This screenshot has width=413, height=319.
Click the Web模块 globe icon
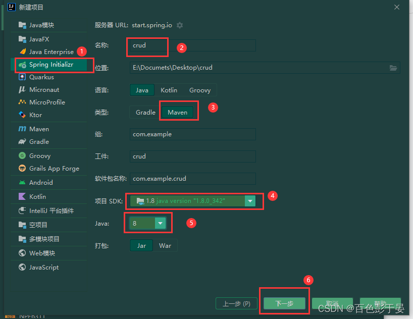pyautogui.click(x=22, y=253)
